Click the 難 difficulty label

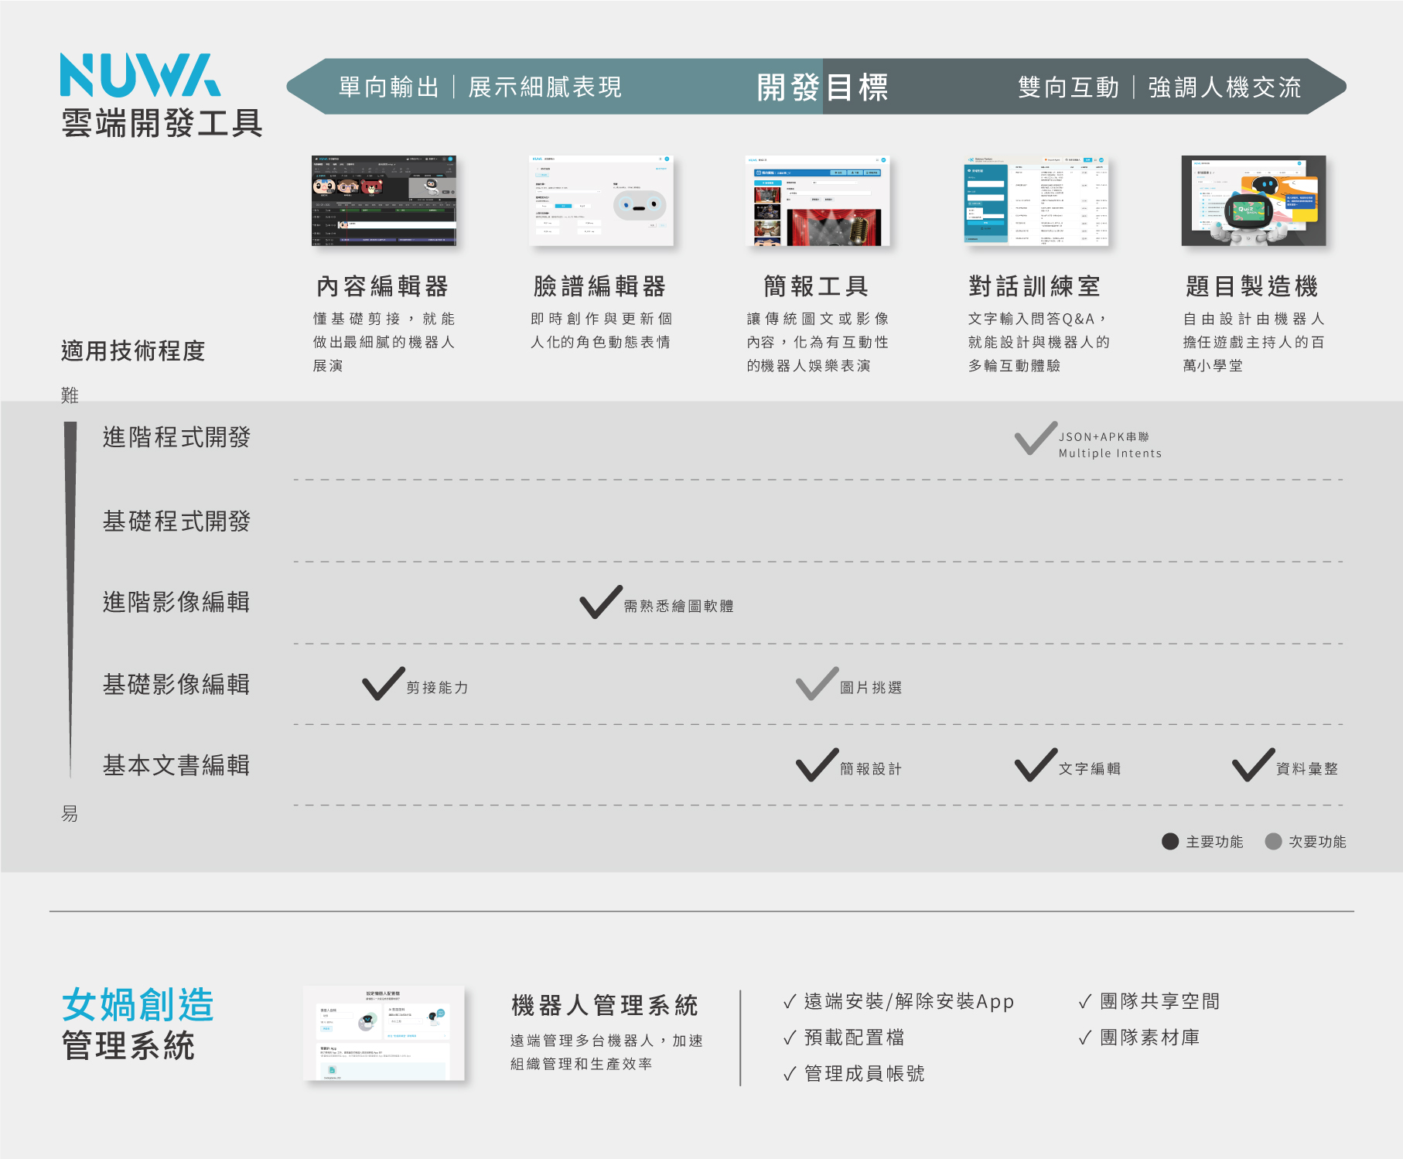70,395
